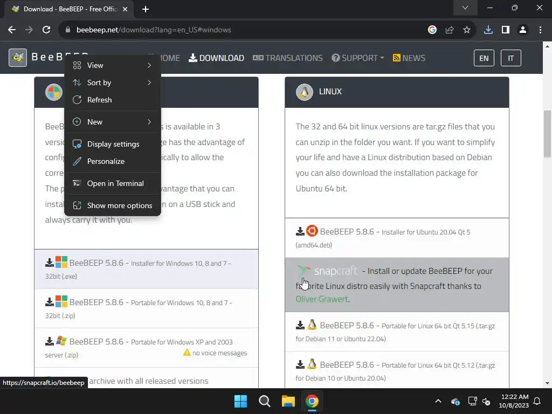Click the snapcraft logo
Viewport: 552px width, 414px height.
pyautogui.click(x=327, y=271)
